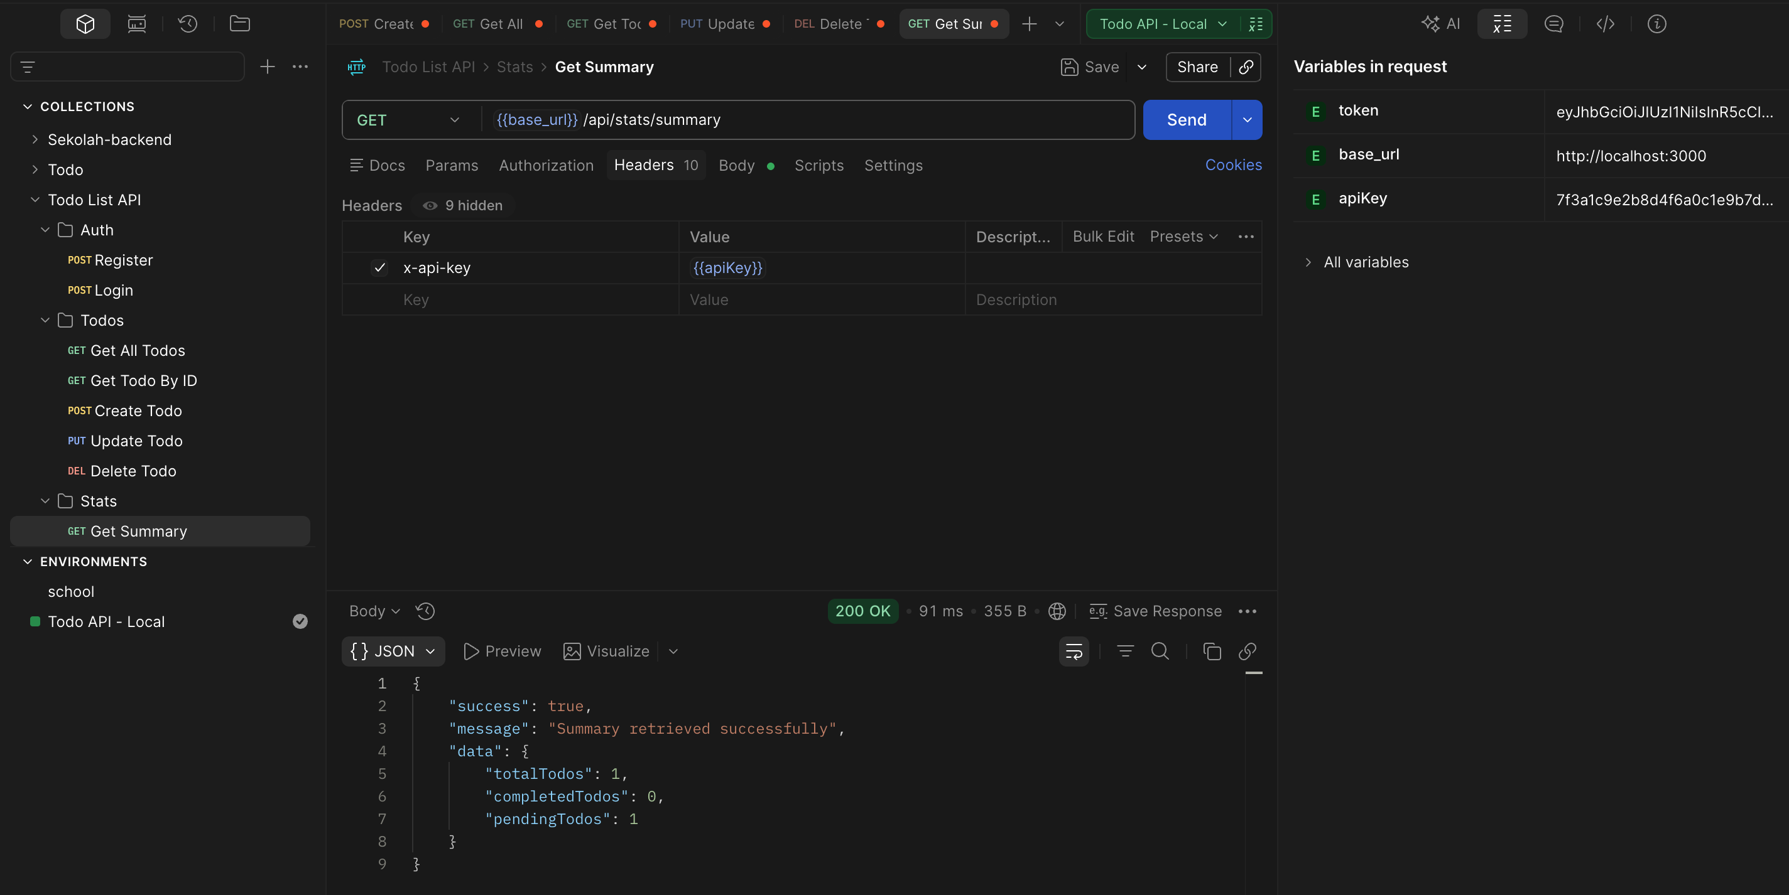Screen dimensions: 1789x895
Task: Copy request link with the link icon
Action: 1246,67
